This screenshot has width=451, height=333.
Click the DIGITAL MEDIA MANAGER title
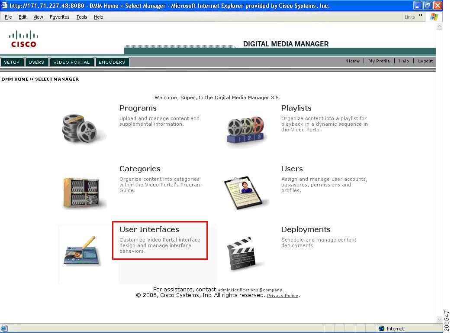pos(286,44)
